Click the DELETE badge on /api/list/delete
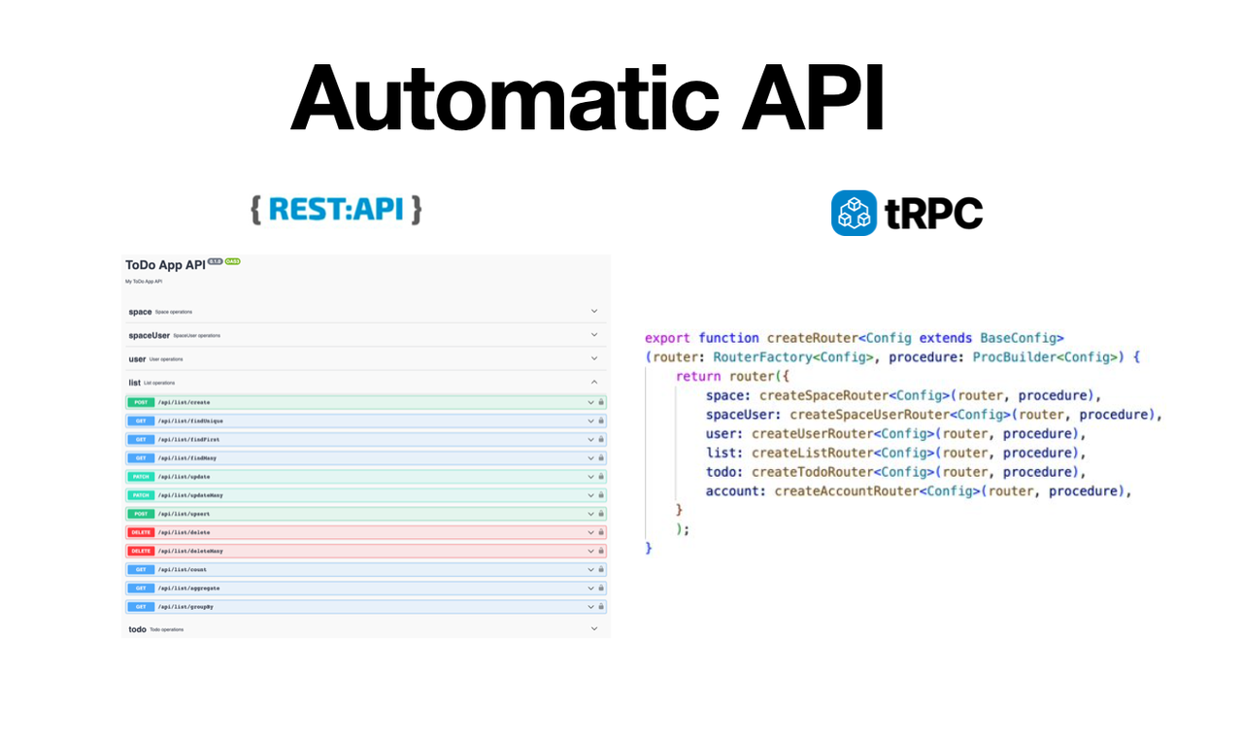1243x742 pixels. (141, 532)
